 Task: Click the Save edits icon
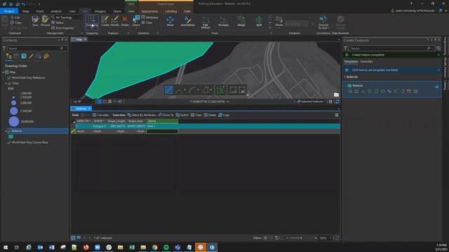click(35, 21)
